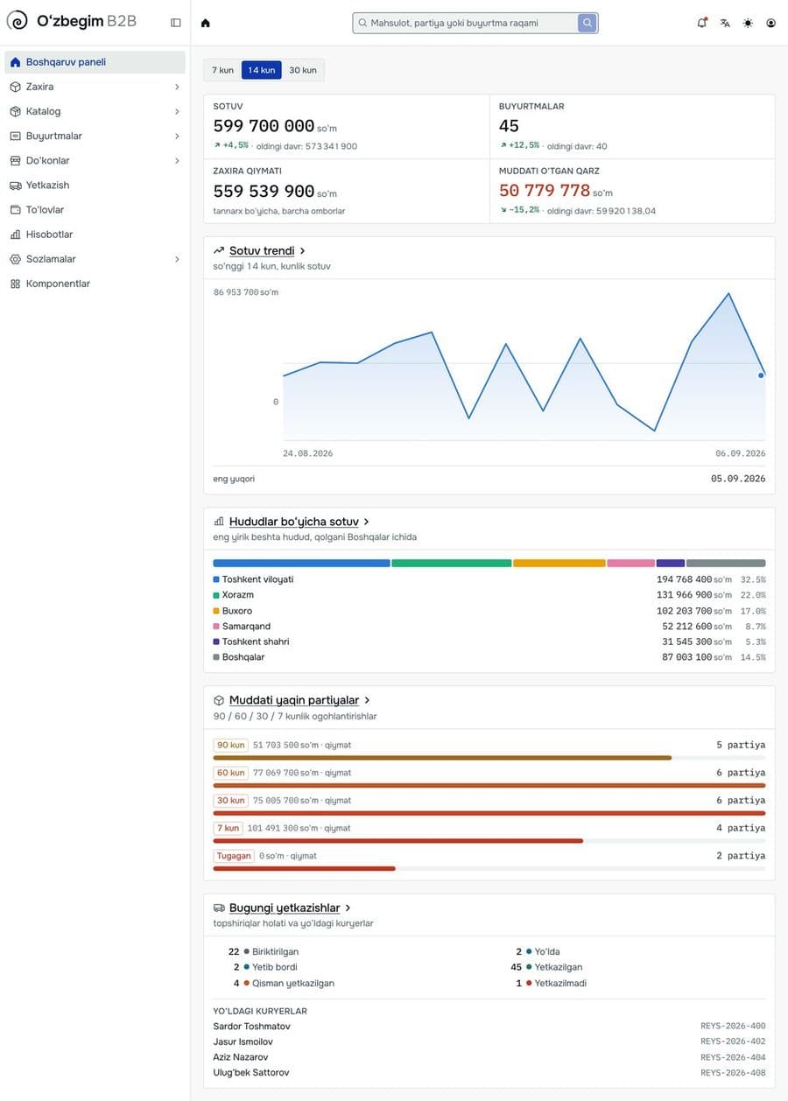Image resolution: width=788 pixels, height=1101 pixels.
Task: Expand the Zaxira submenu chevron
Action: pyautogui.click(x=177, y=87)
